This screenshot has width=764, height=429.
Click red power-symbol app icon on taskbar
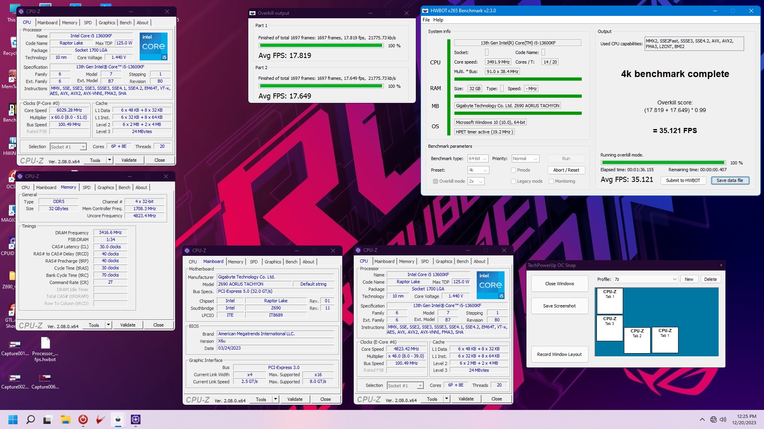point(83,419)
